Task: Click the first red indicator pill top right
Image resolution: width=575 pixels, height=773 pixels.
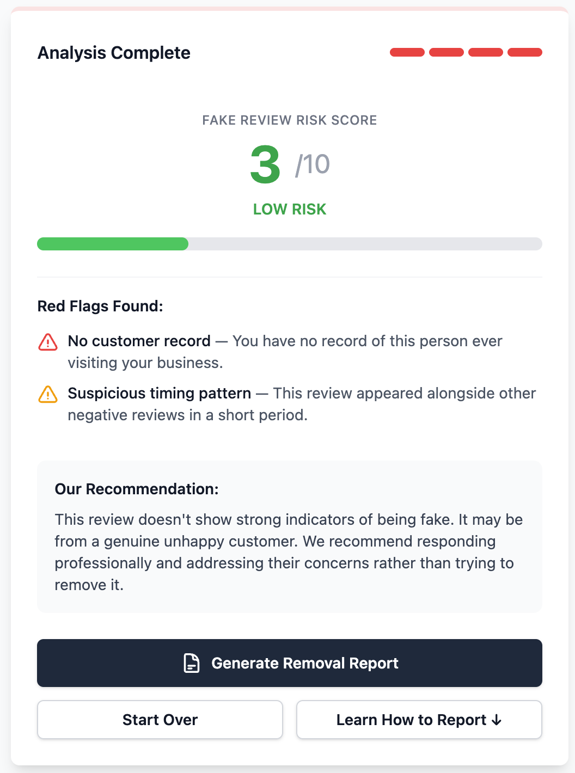Action: tap(407, 52)
